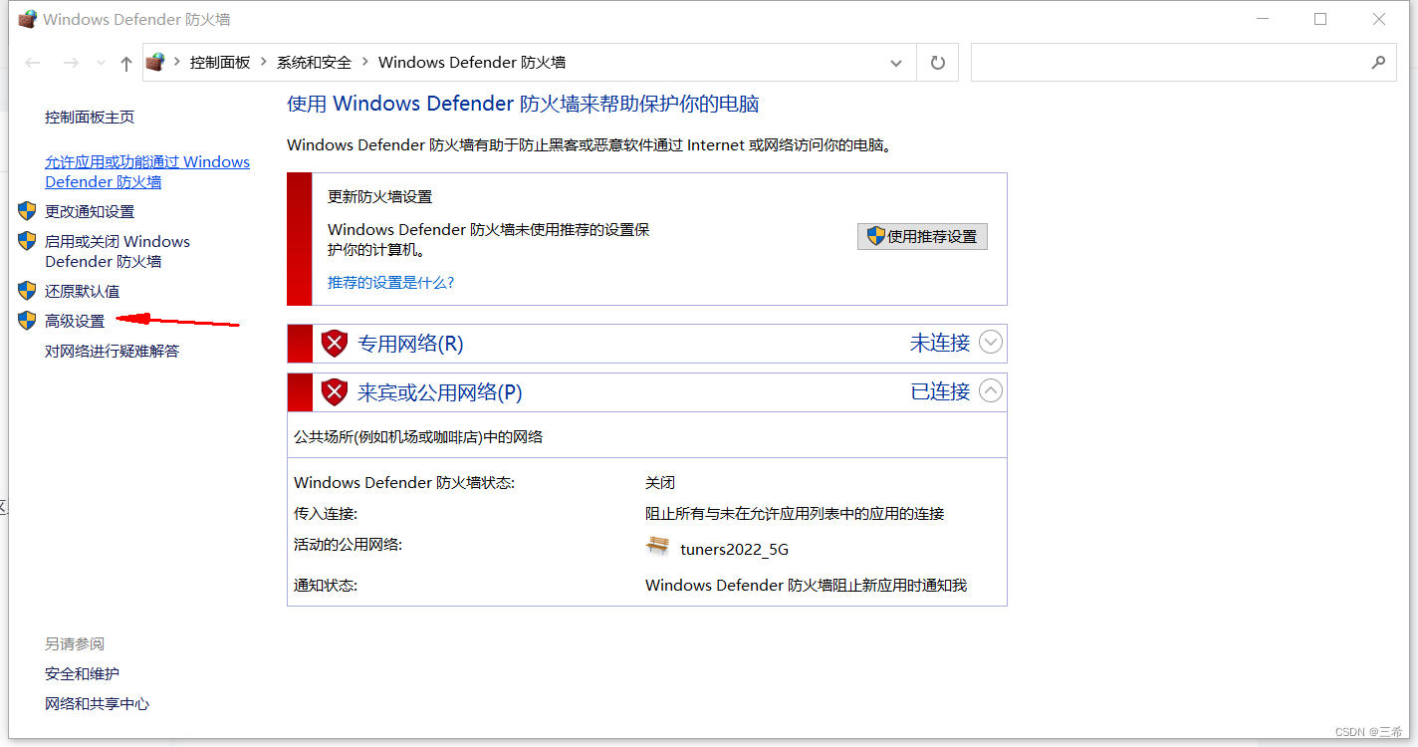
Task: Expand the 专用网络 section chevron
Action: [x=990, y=343]
